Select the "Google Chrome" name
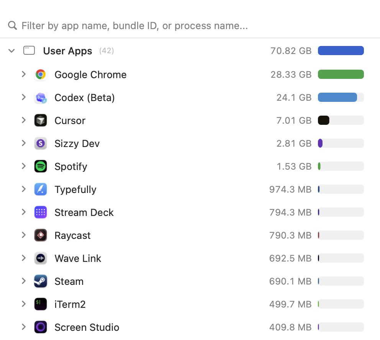The image size is (380, 340). (90, 75)
